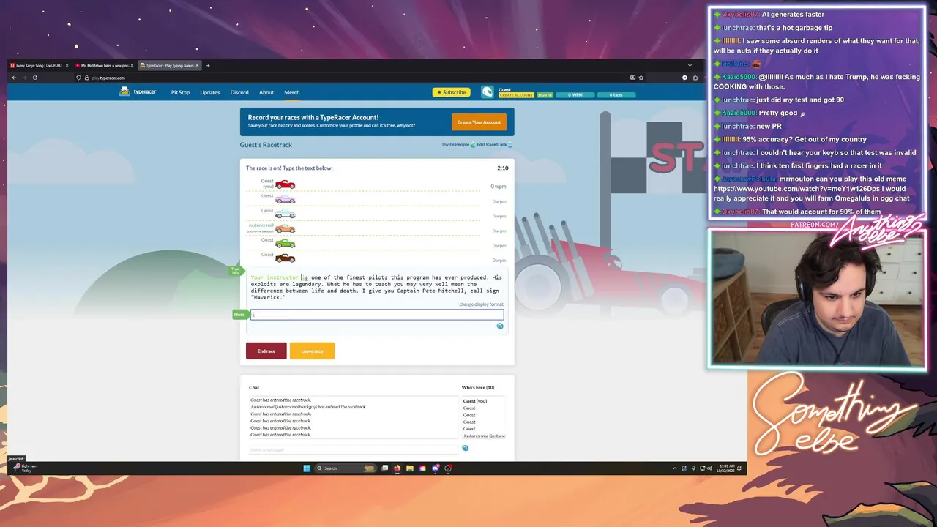Click the 0 Races stat pill

tap(616, 94)
